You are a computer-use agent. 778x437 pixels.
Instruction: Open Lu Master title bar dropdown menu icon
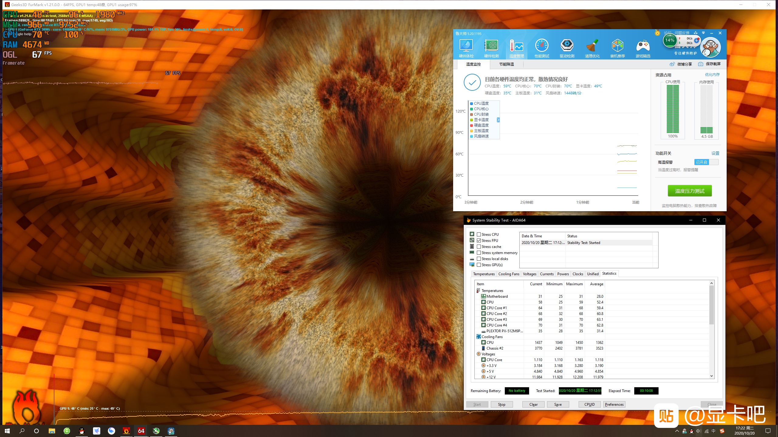(703, 33)
